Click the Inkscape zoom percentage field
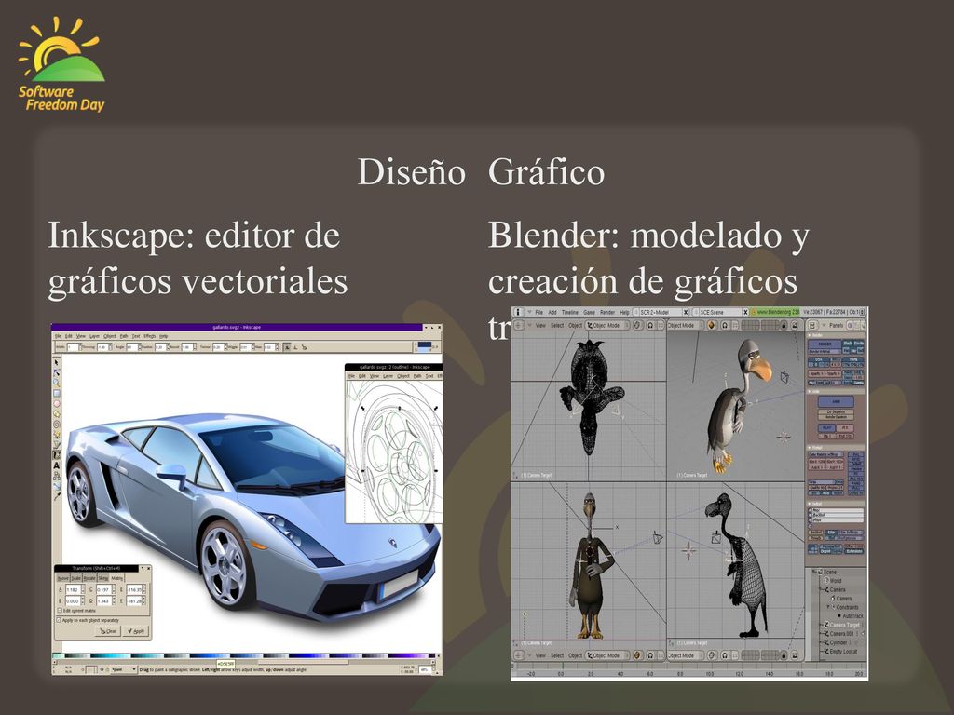The height and width of the screenshot is (715, 954). click(425, 670)
